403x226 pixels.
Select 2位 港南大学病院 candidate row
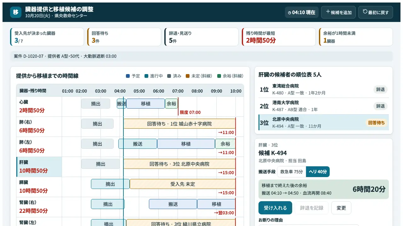tap(324, 106)
